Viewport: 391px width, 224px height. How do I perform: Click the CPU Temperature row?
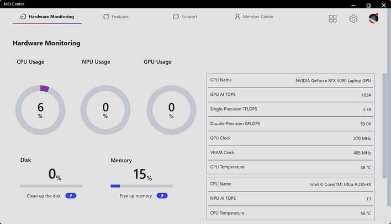(x=290, y=213)
